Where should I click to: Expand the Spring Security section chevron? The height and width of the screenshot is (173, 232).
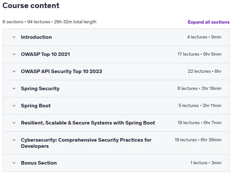click(14, 89)
